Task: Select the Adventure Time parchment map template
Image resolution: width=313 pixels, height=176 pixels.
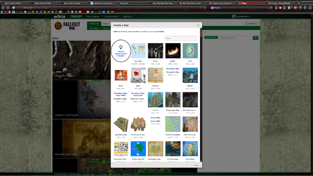Action: pyautogui.click(x=156, y=149)
